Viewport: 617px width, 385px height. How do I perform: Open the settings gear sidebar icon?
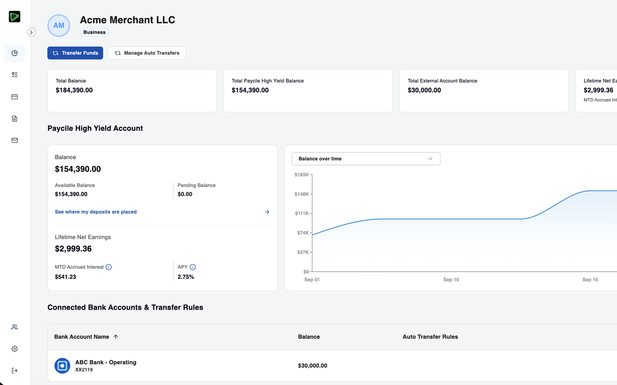click(x=15, y=349)
